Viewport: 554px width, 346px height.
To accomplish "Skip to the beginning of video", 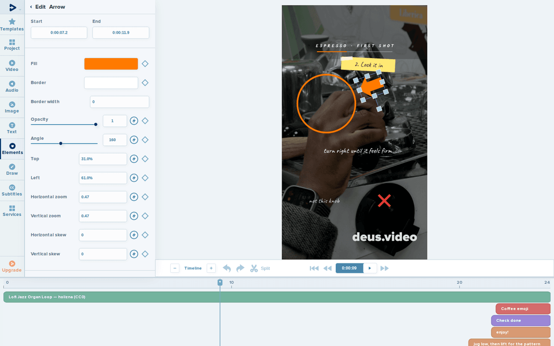I will (314, 268).
